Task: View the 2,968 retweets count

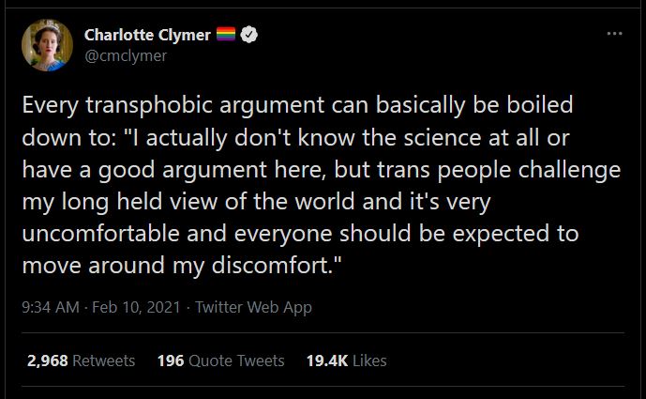Action: pos(49,361)
